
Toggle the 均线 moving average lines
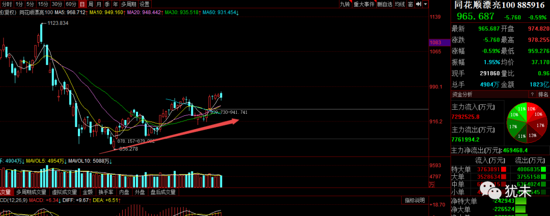(400, 4)
